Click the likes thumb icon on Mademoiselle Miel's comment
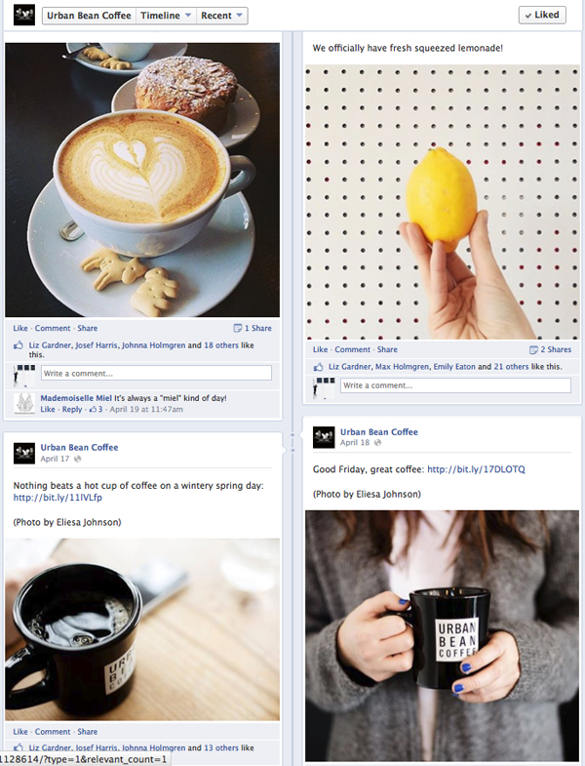Image resolution: width=585 pixels, height=766 pixels. click(x=93, y=410)
